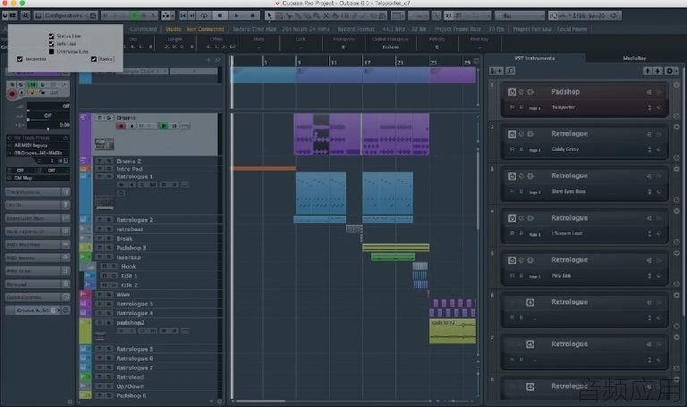Enable the Overview Line checkbox

point(52,52)
